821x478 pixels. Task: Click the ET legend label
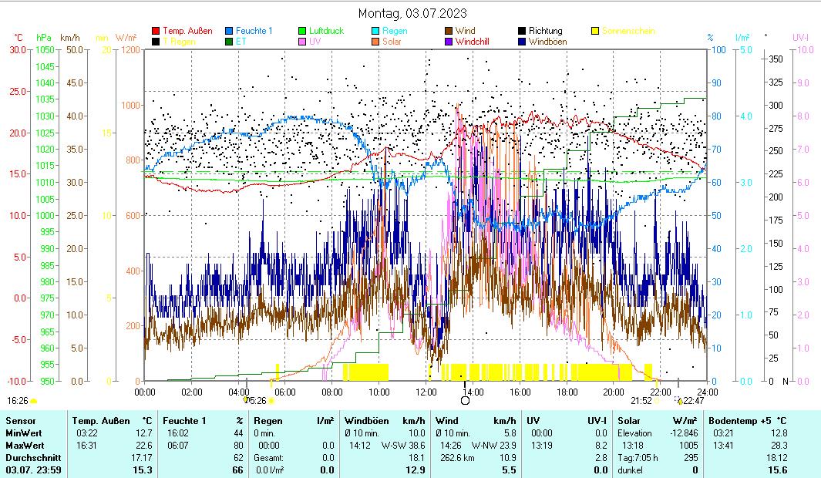click(x=241, y=42)
